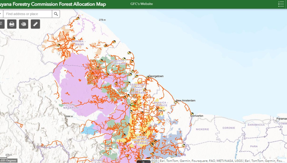Open the GFC's Website link
The width and height of the screenshot is (287, 163).
(x=141, y=4)
